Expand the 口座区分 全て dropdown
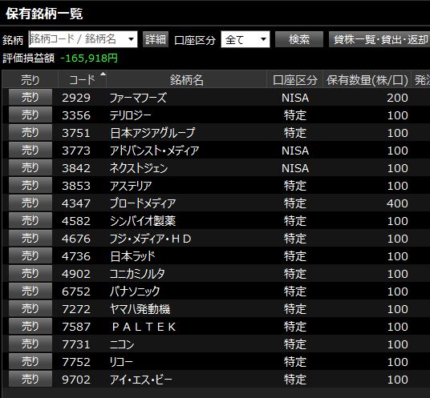Viewport: 430px width, 398px height. click(263, 39)
